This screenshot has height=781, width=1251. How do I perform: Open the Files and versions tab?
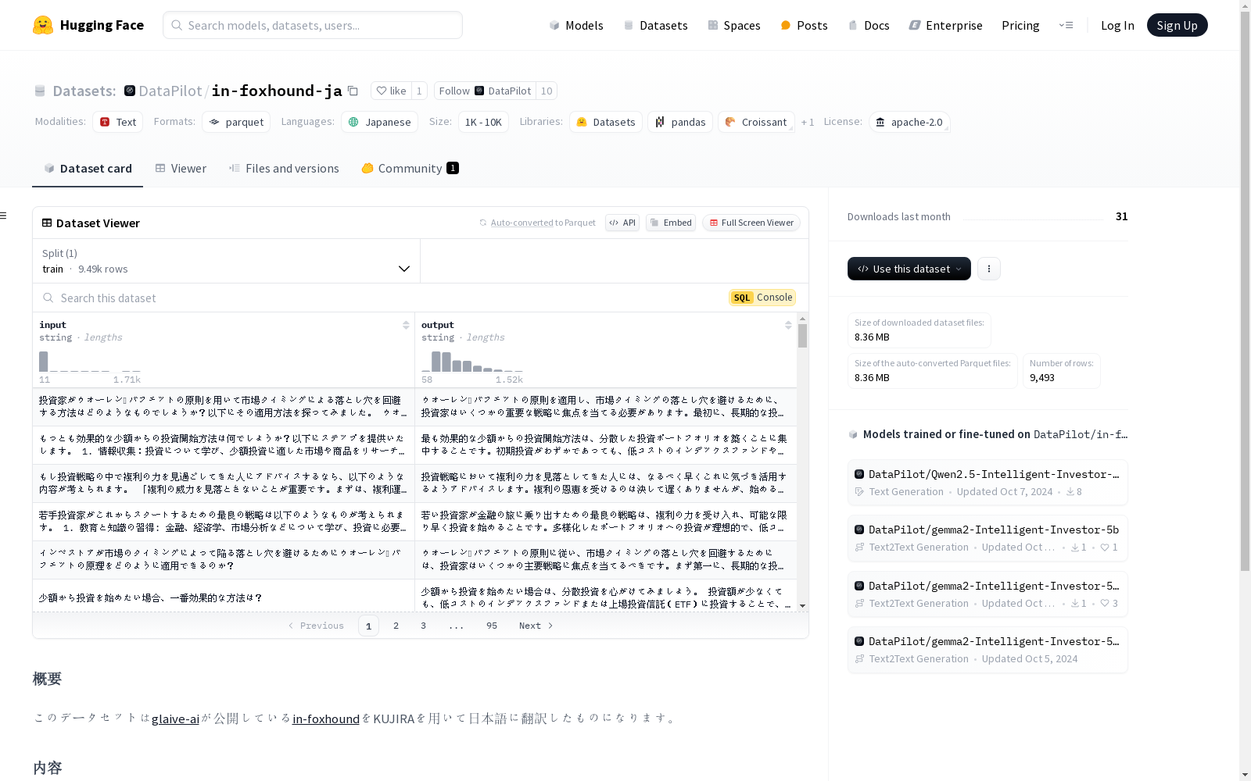tap(284, 169)
